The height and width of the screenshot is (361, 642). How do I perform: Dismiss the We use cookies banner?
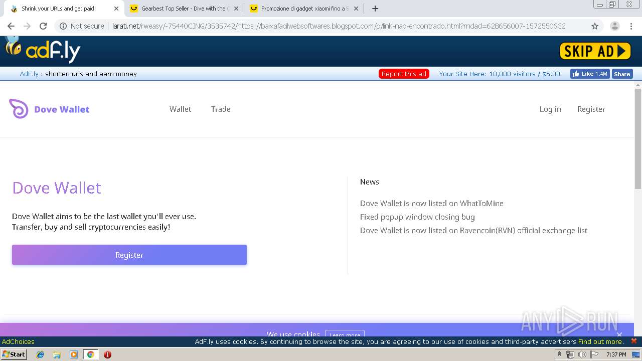[x=619, y=334]
